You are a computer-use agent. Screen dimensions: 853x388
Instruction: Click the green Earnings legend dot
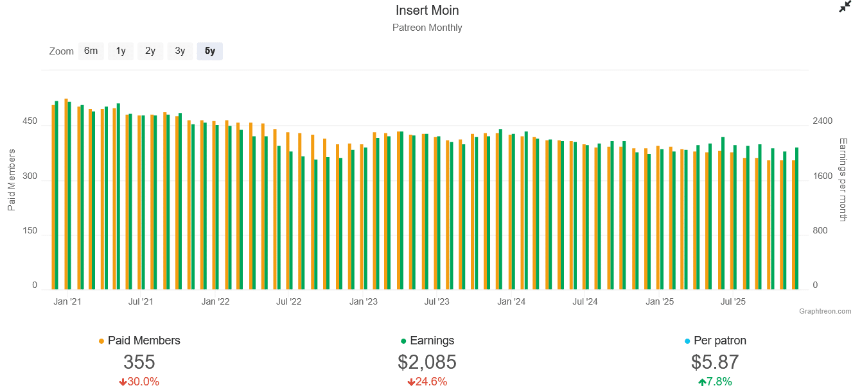click(x=403, y=341)
